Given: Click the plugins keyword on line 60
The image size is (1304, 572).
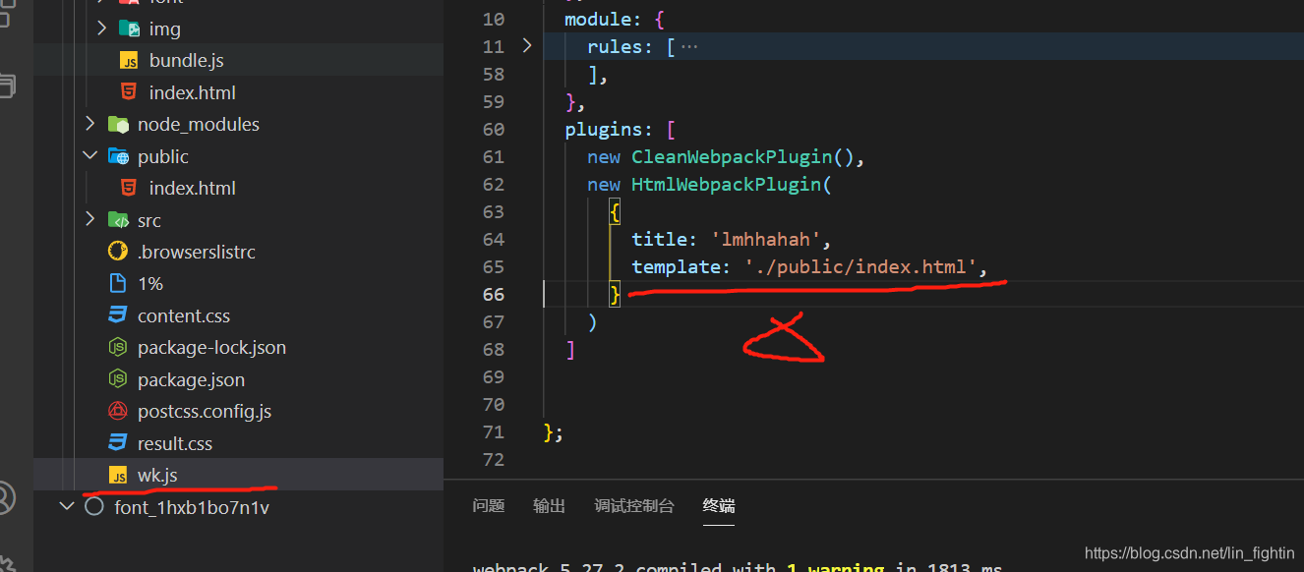Looking at the screenshot, I should (604, 129).
